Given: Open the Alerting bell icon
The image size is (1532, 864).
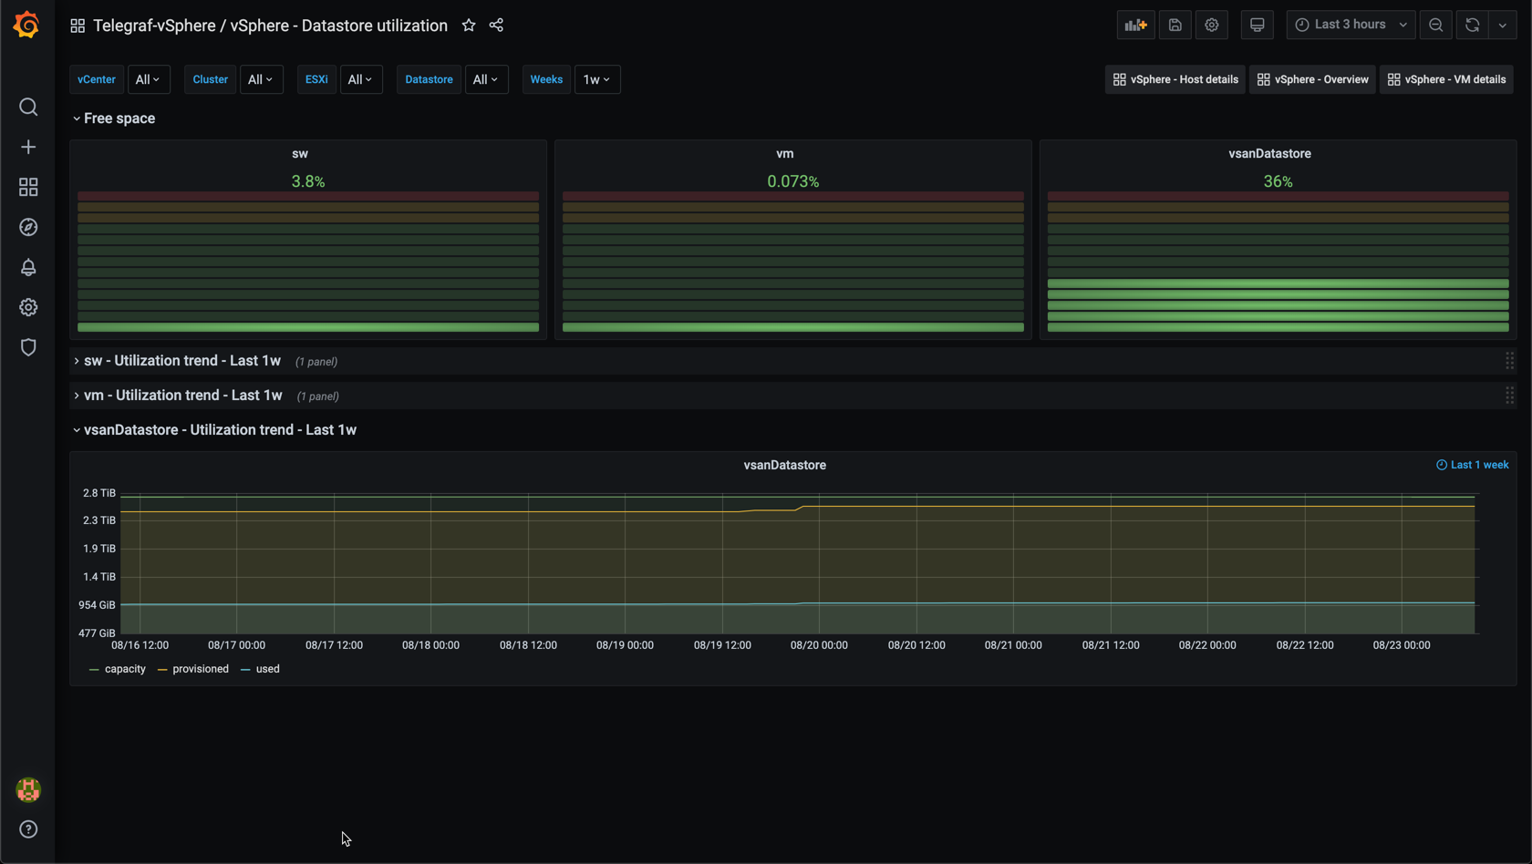Looking at the screenshot, I should click(28, 267).
